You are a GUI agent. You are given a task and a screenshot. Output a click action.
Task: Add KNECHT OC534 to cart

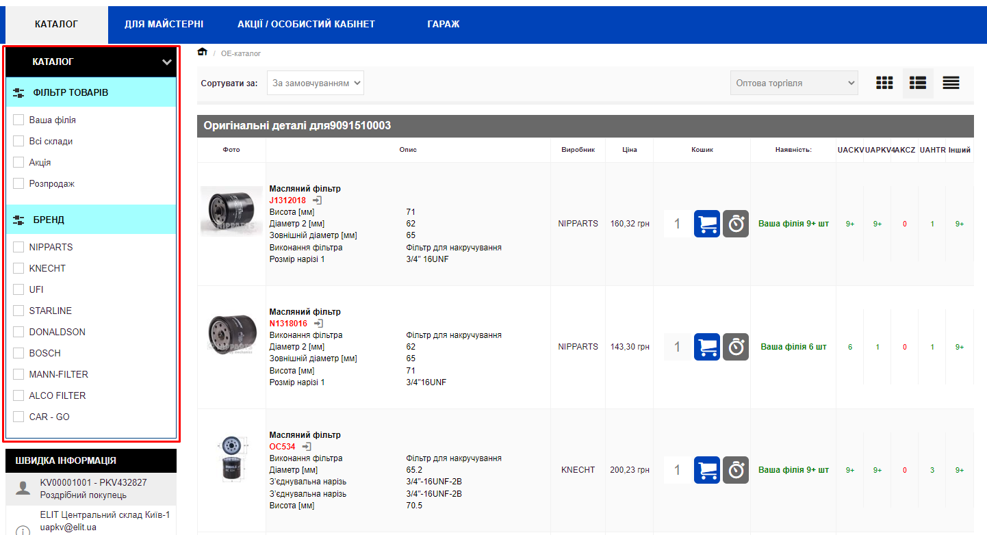click(706, 470)
